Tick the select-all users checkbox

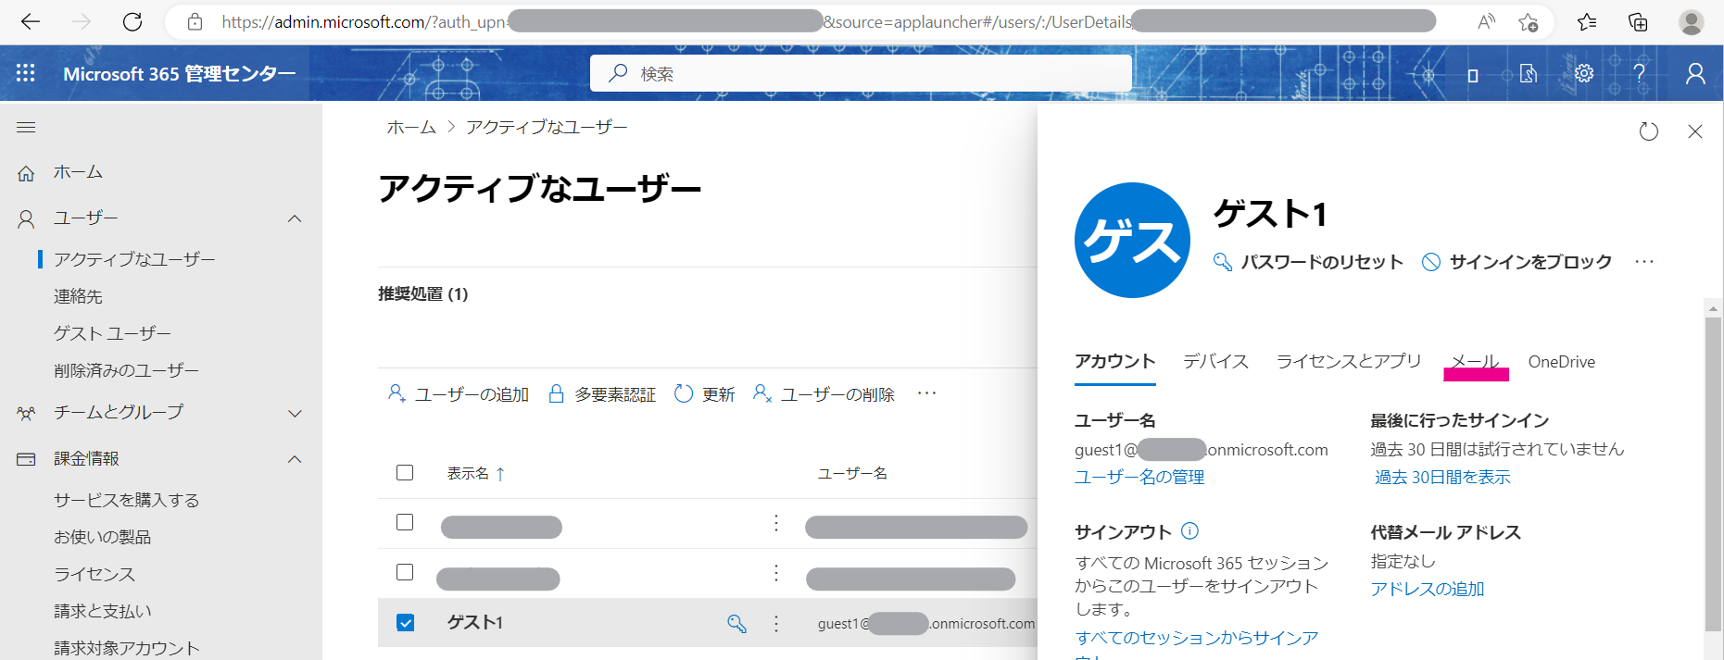(405, 472)
